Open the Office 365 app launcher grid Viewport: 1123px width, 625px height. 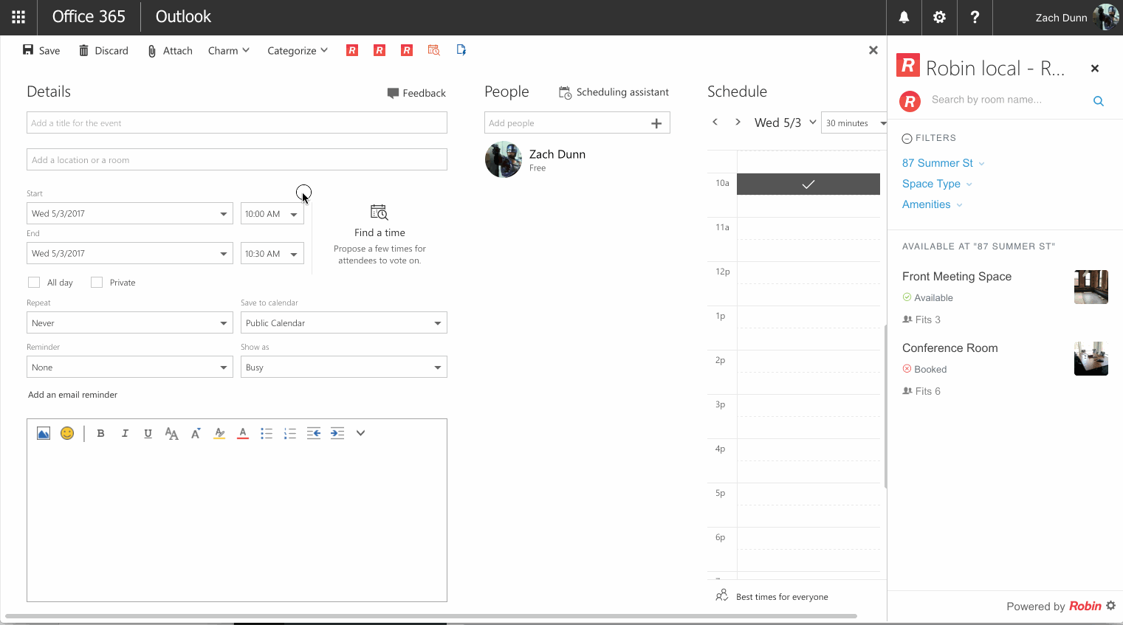18,17
